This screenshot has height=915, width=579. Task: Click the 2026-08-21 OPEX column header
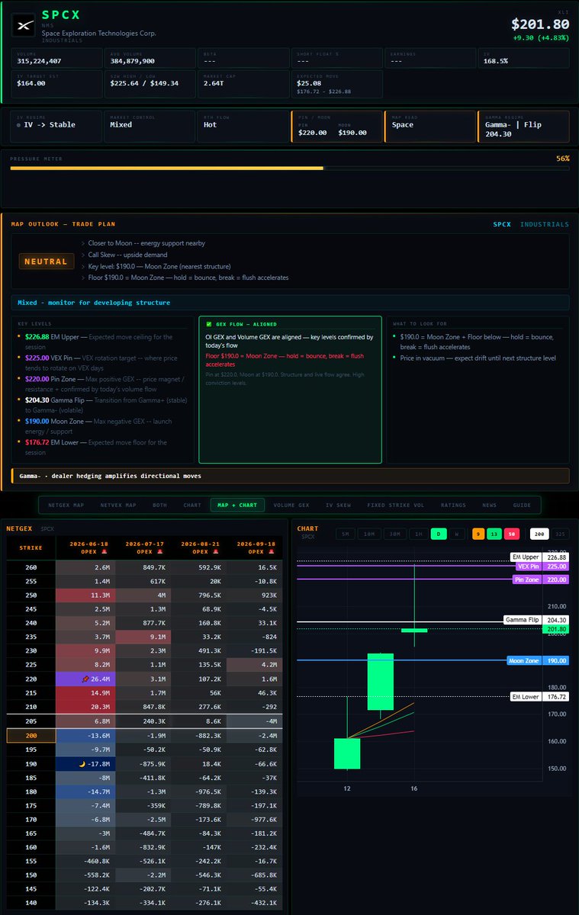pyautogui.click(x=198, y=547)
